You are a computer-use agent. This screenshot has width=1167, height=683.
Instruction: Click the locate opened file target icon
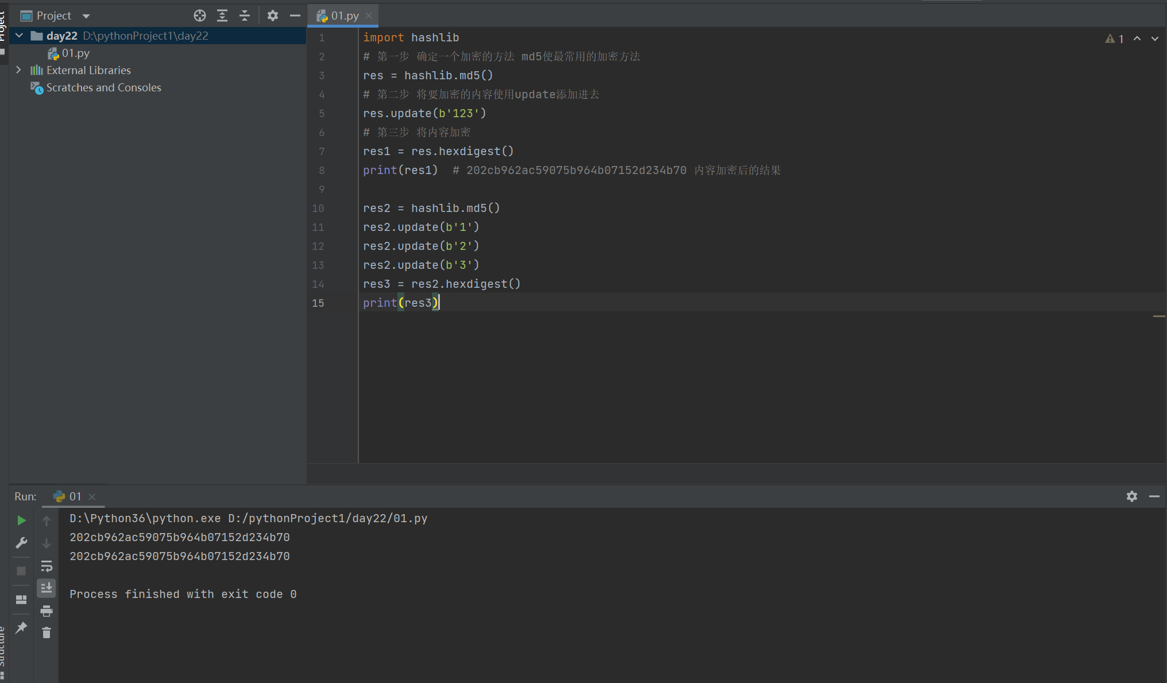pyautogui.click(x=200, y=16)
